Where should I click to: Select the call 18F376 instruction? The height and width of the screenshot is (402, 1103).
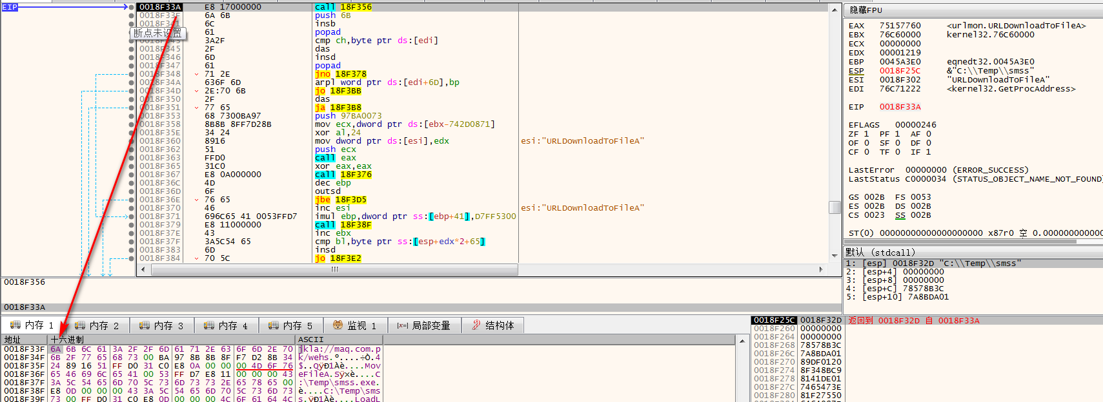click(343, 175)
